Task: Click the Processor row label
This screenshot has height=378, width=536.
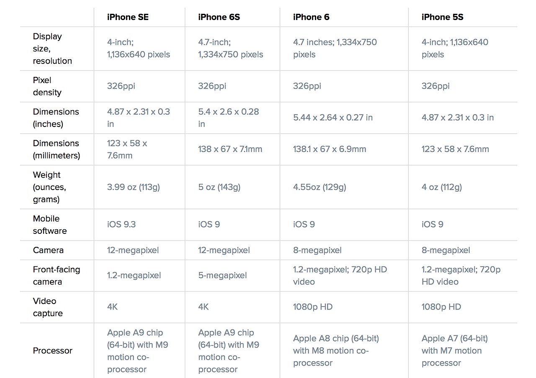Action: pyautogui.click(x=53, y=351)
